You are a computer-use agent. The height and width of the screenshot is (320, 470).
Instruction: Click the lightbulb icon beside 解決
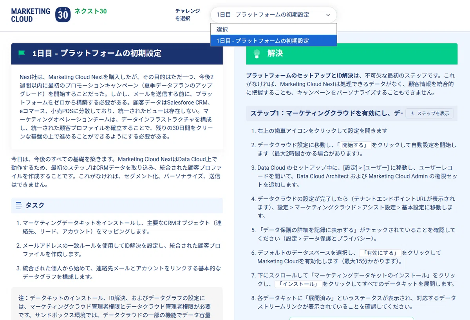(x=257, y=54)
